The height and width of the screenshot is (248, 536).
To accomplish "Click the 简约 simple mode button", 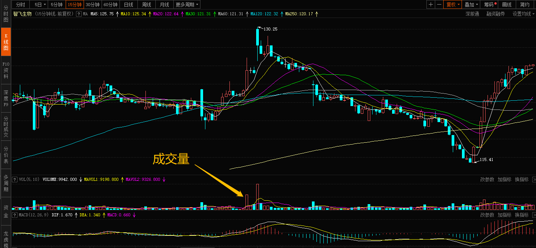I will pos(525,5).
